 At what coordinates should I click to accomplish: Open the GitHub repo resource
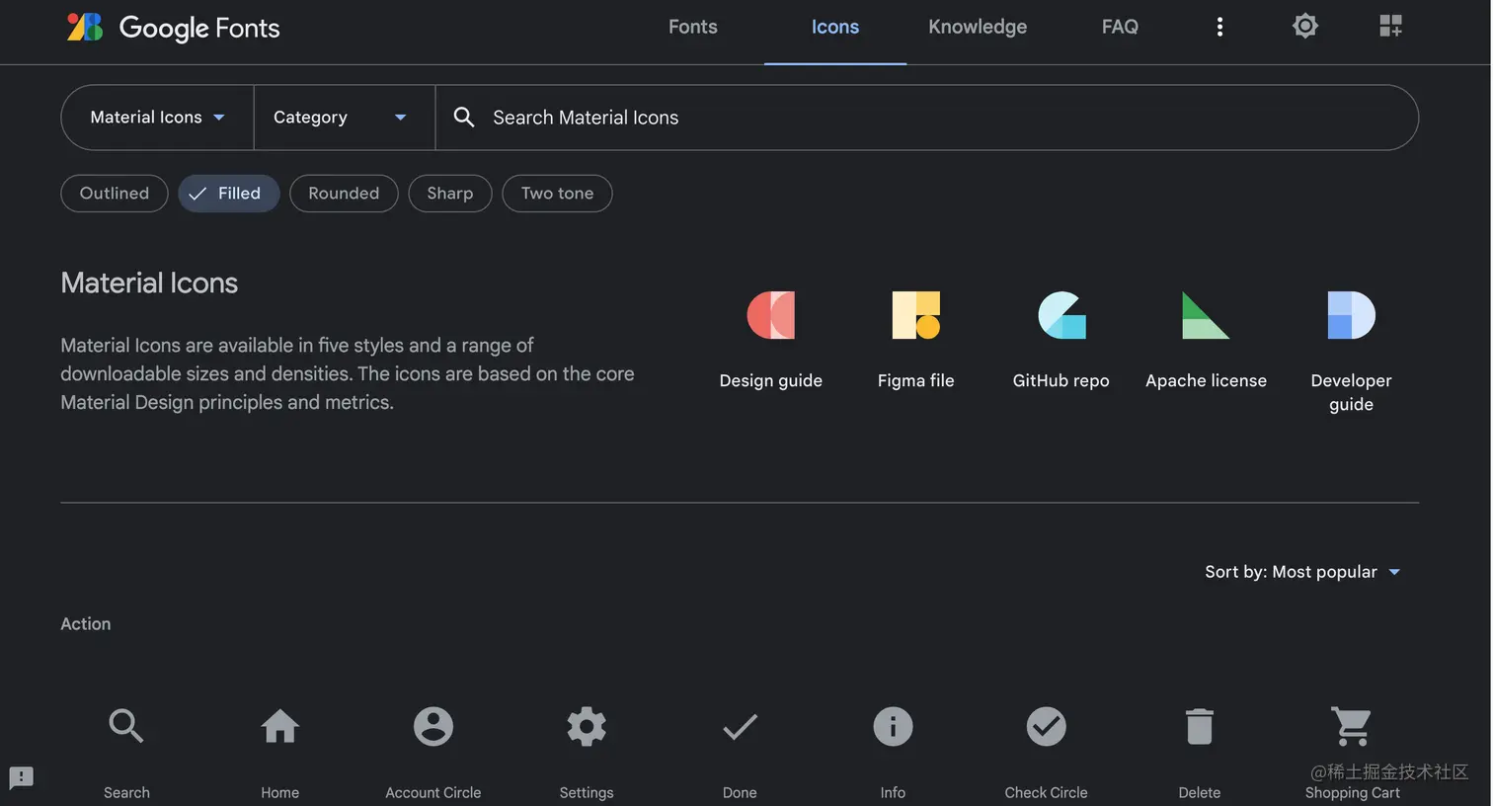pos(1061,339)
